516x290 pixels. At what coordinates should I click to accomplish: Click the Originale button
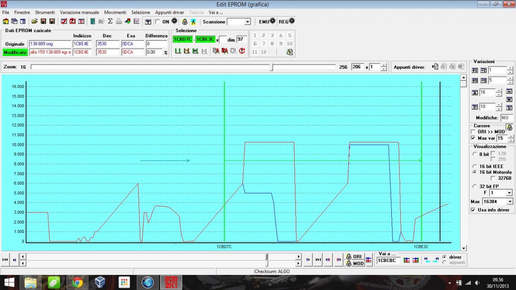click(x=15, y=44)
